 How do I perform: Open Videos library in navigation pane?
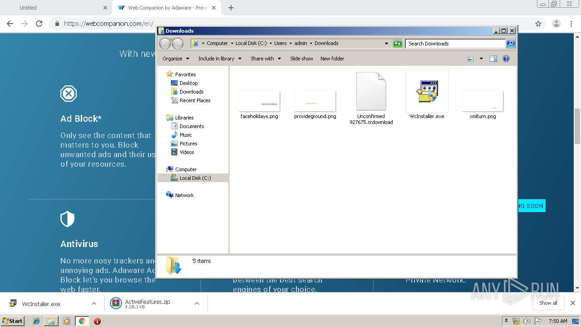pos(187,152)
